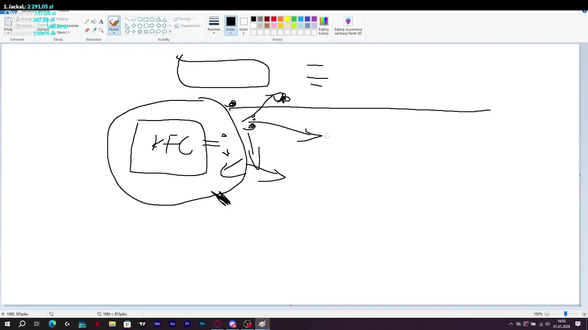This screenshot has width=588, height=330.
Task: Choose the right arrow shape
Action: pos(152,26)
